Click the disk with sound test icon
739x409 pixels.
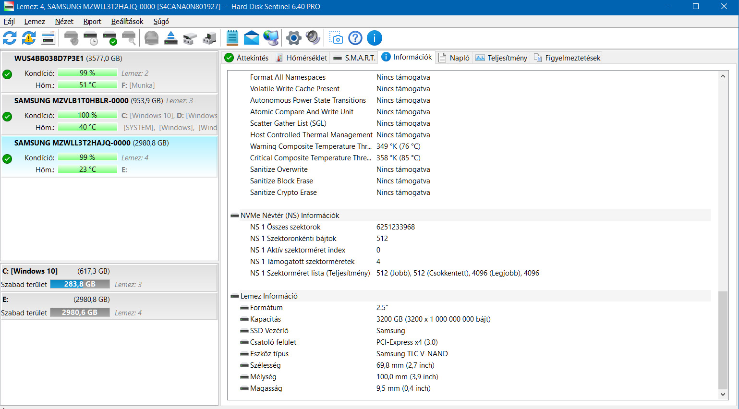click(71, 38)
